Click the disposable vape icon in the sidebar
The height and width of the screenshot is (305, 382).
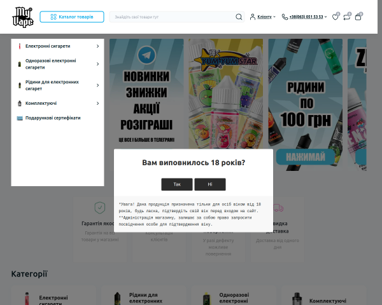pos(20,64)
